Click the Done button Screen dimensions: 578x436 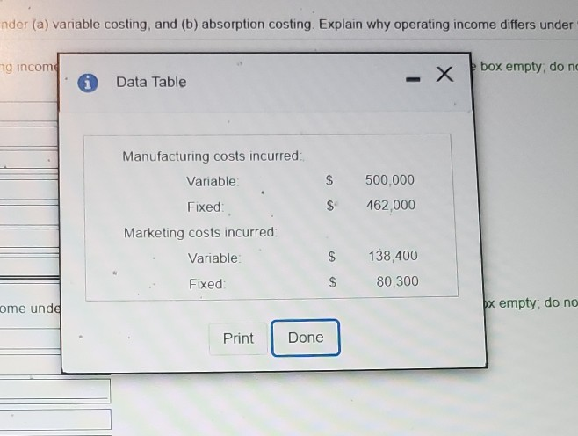[306, 338]
